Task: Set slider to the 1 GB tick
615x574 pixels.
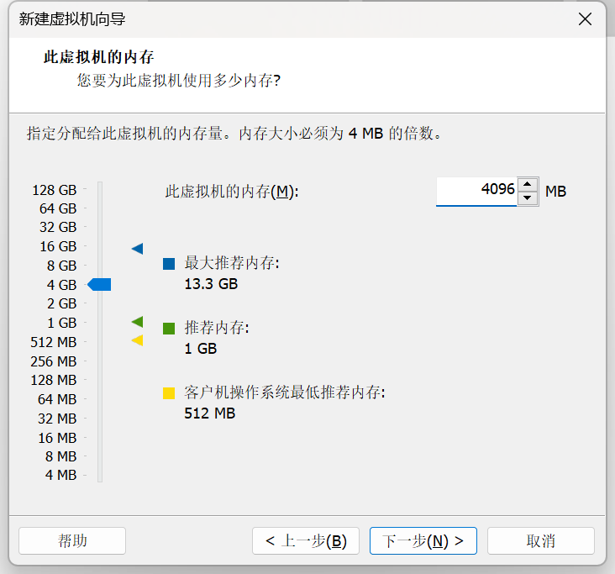Action: (100, 323)
